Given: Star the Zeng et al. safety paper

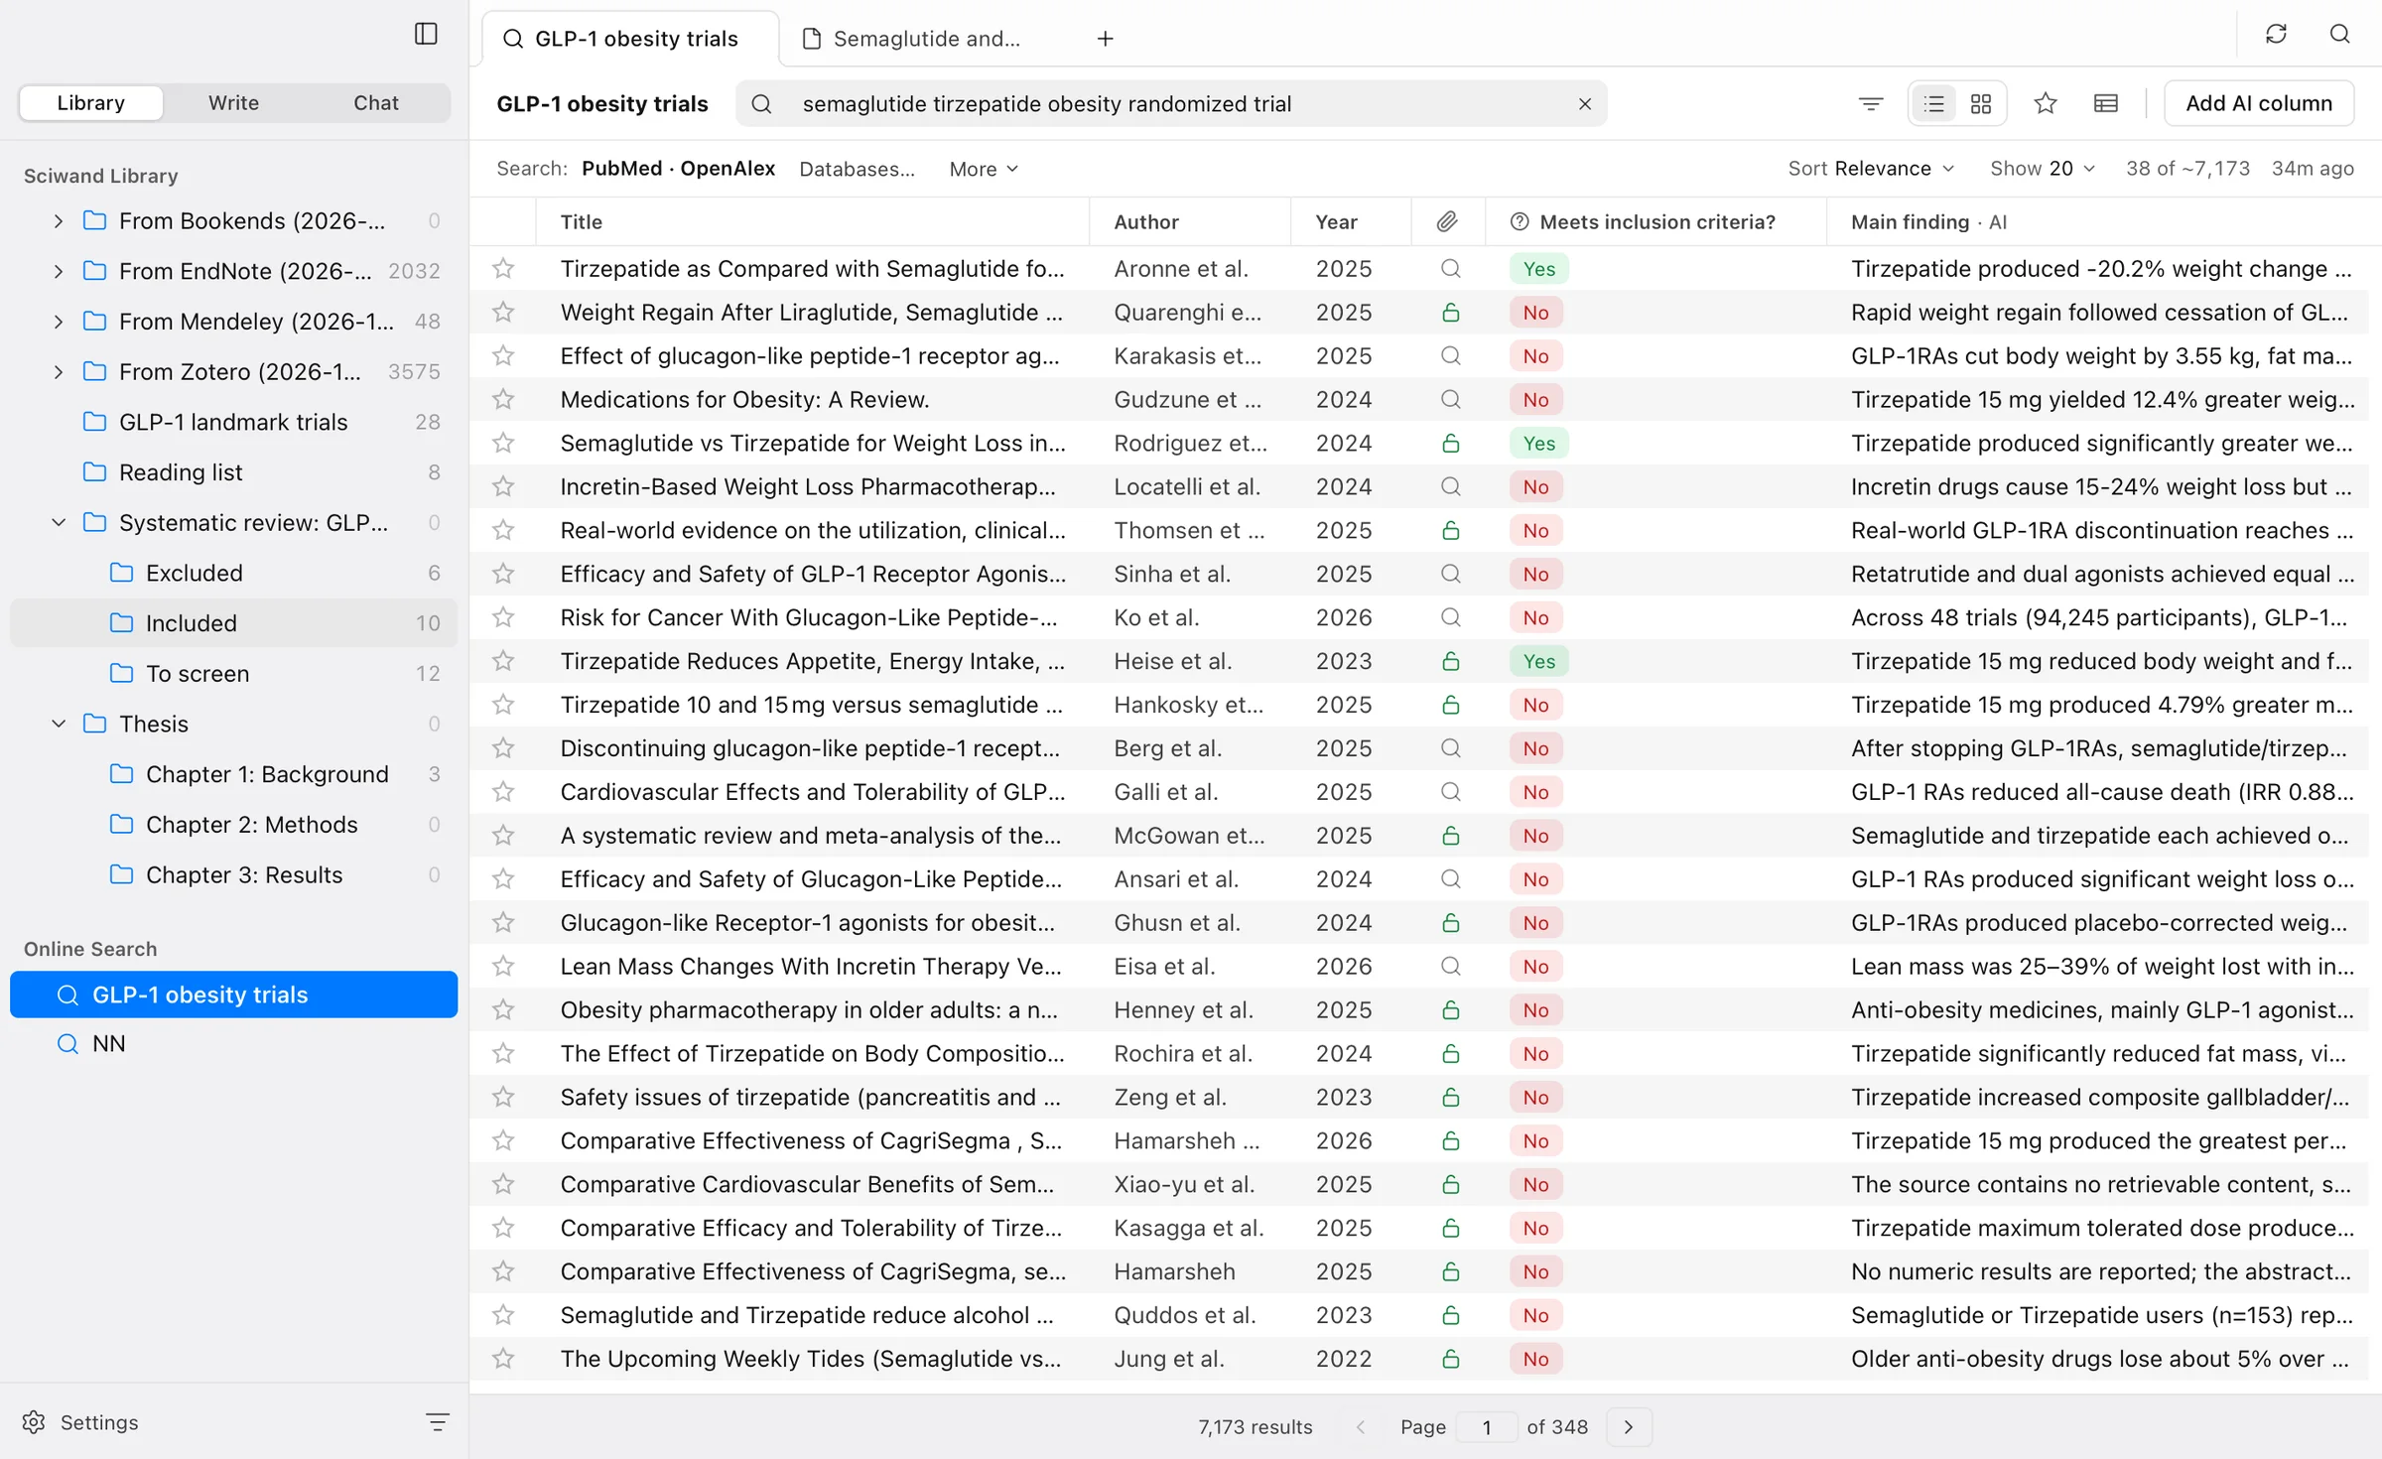Looking at the screenshot, I should pyautogui.click(x=503, y=1098).
